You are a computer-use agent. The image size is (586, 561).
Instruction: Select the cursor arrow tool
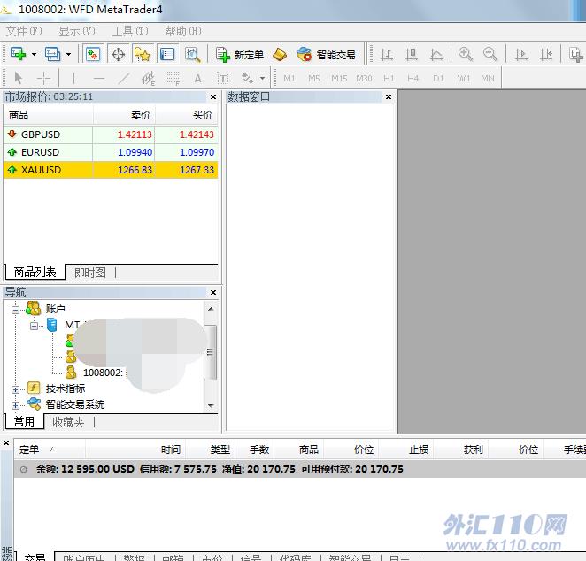tap(18, 78)
